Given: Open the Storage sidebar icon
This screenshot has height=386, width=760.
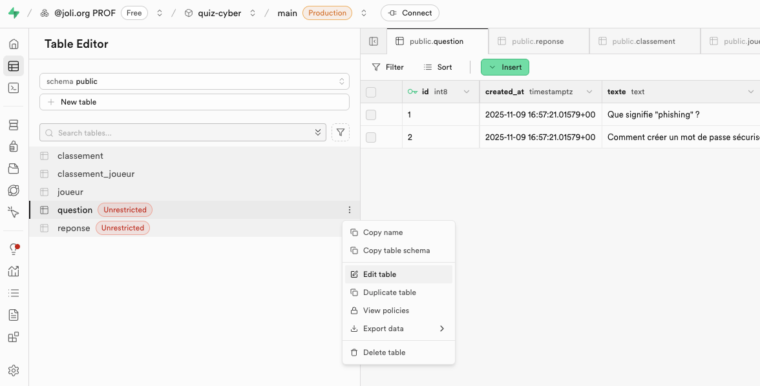Looking at the screenshot, I should 14,168.
